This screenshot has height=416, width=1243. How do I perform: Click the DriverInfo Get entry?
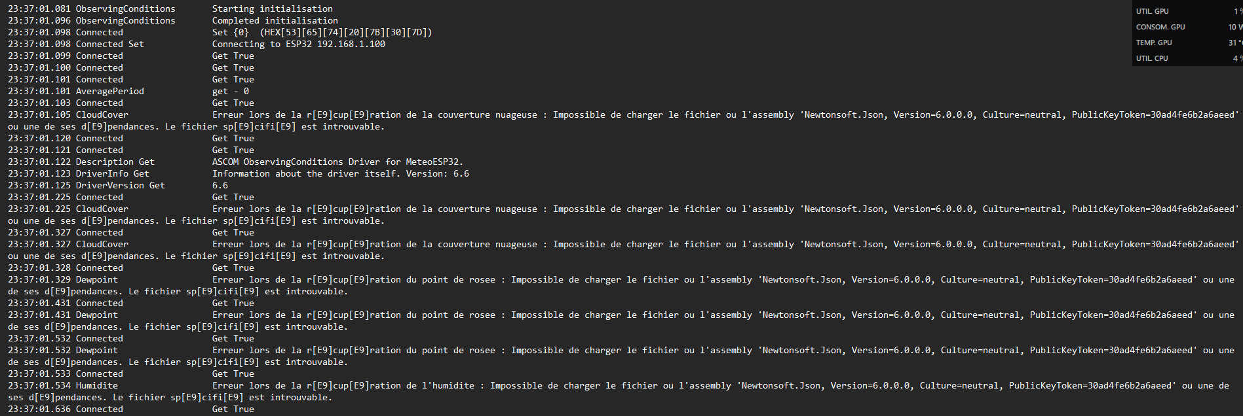pyautogui.click(x=112, y=173)
